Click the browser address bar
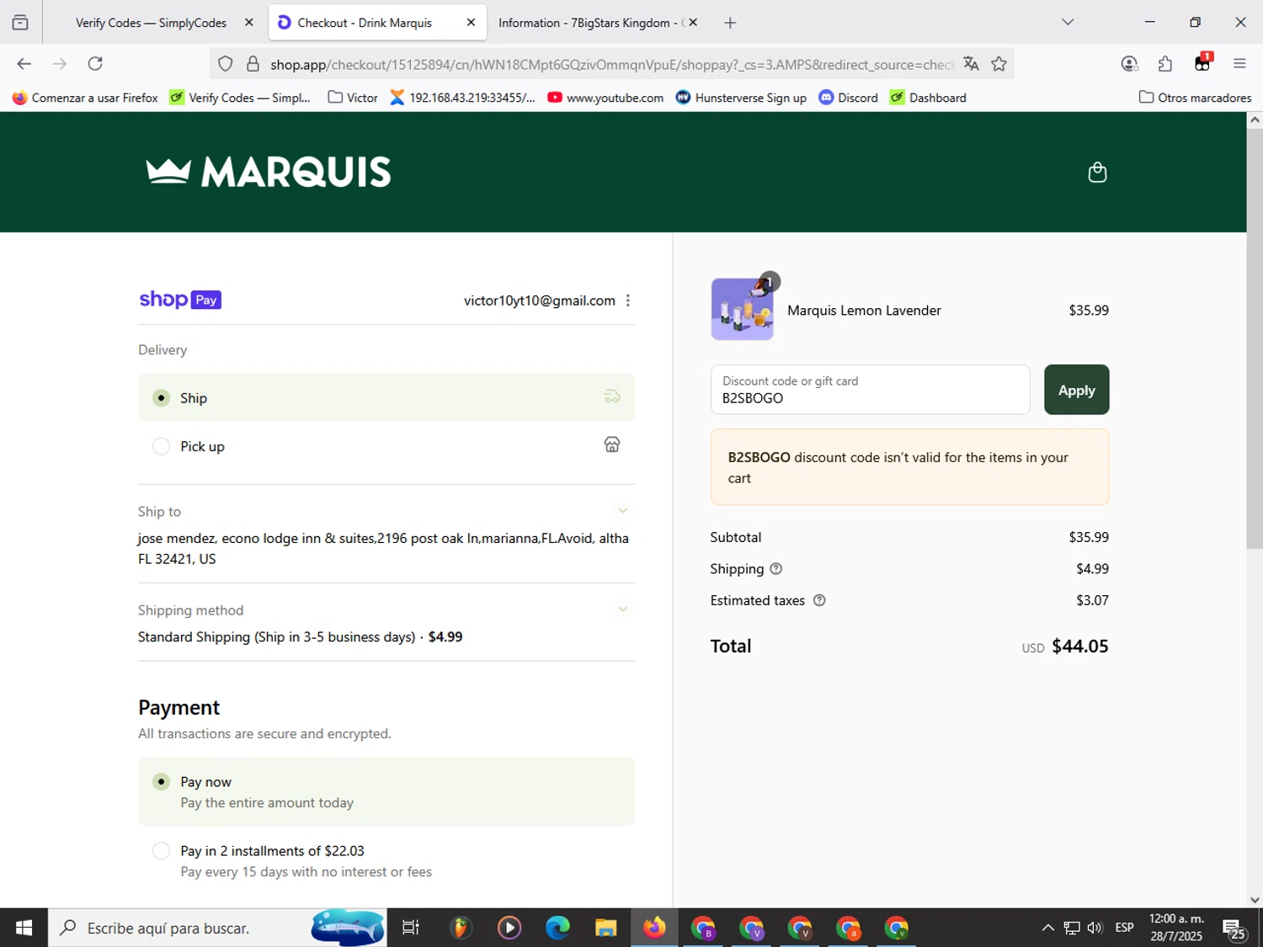Viewport: 1263px width, 947px height. tap(610, 64)
